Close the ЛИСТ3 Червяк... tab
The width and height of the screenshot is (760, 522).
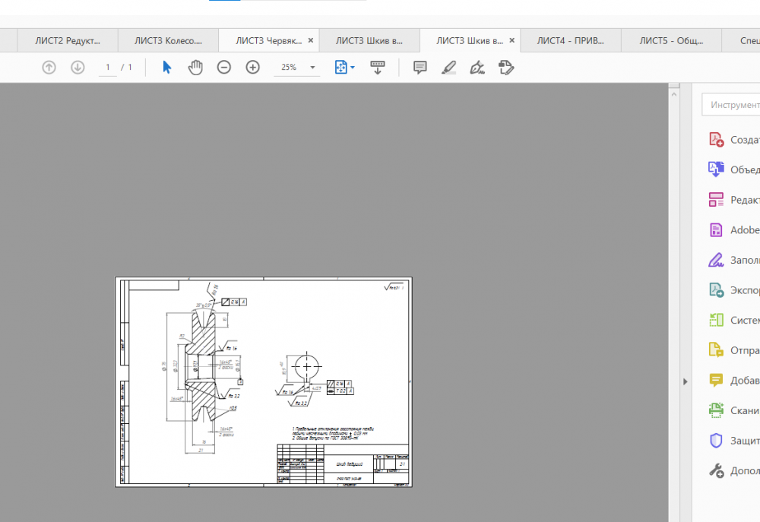[x=309, y=40]
